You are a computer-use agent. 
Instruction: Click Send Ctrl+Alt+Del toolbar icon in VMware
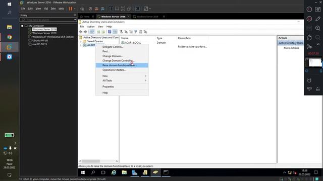pyautogui.click(x=82, y=9)
